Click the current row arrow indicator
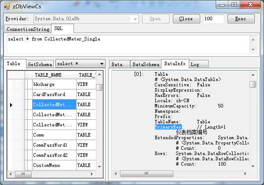The height and width of the screenshot is (185, 264). click(x=11, y=105)
